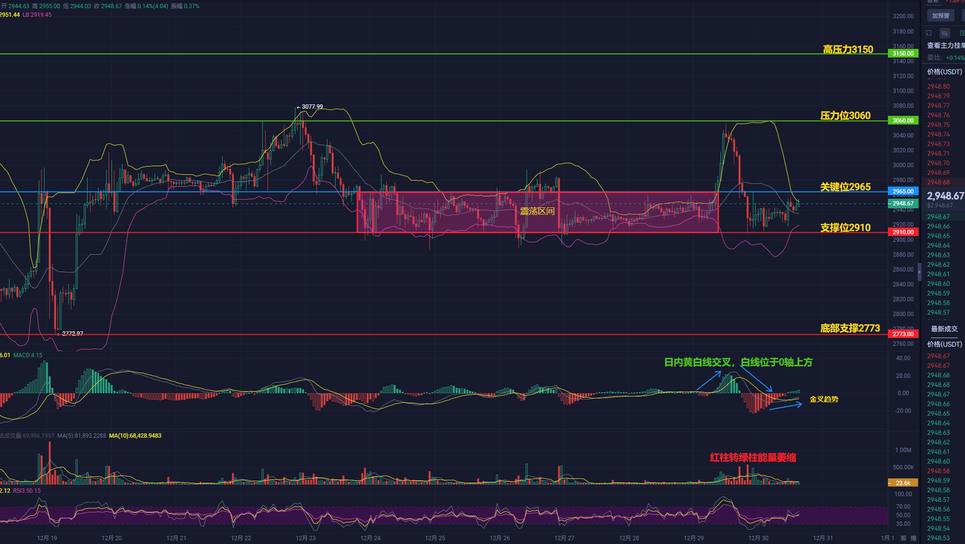Select the 最新成交 recent trades tab
Image resolution: width=965 pixels, height=544 pixels.
[944, 329]
